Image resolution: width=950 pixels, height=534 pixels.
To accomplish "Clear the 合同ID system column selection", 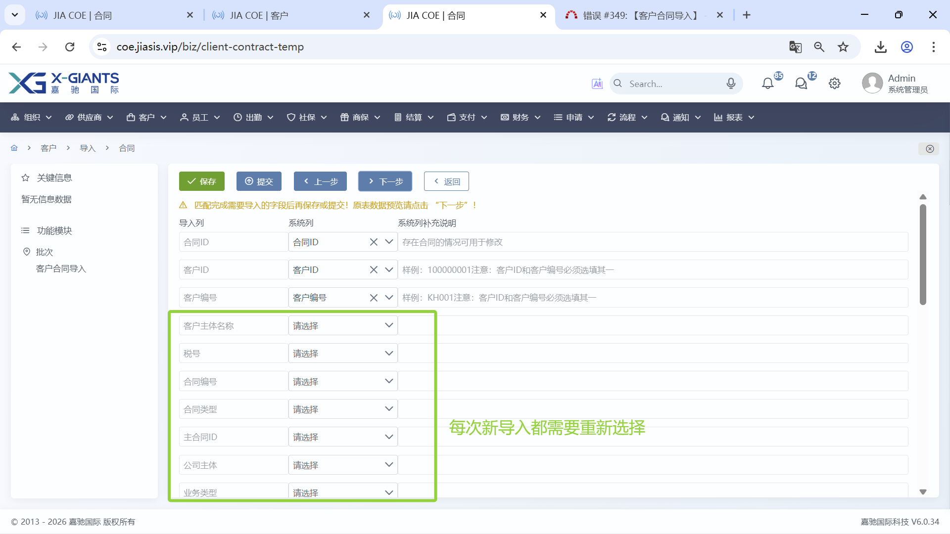I will tap(374, 242).
